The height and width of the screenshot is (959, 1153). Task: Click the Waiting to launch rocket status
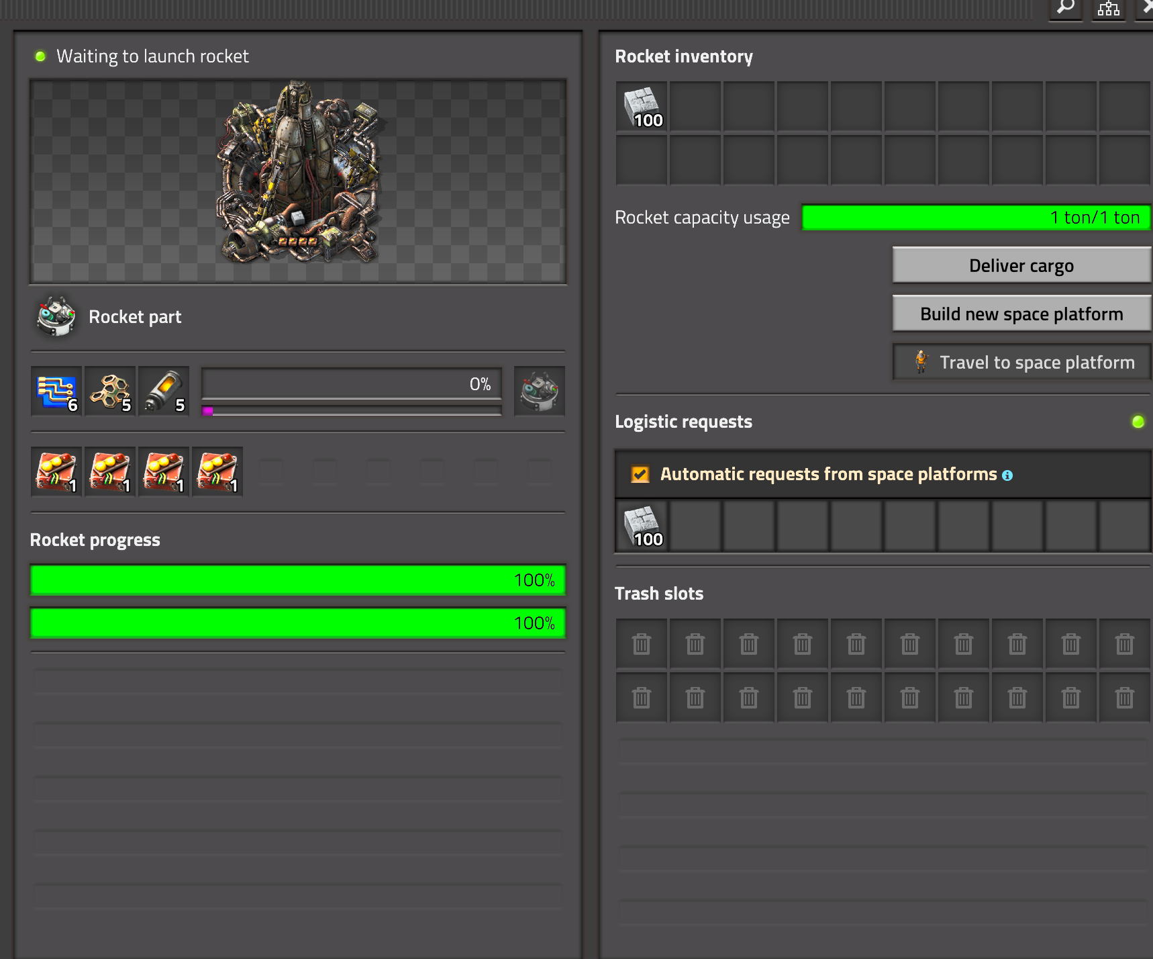pos(152,56)
